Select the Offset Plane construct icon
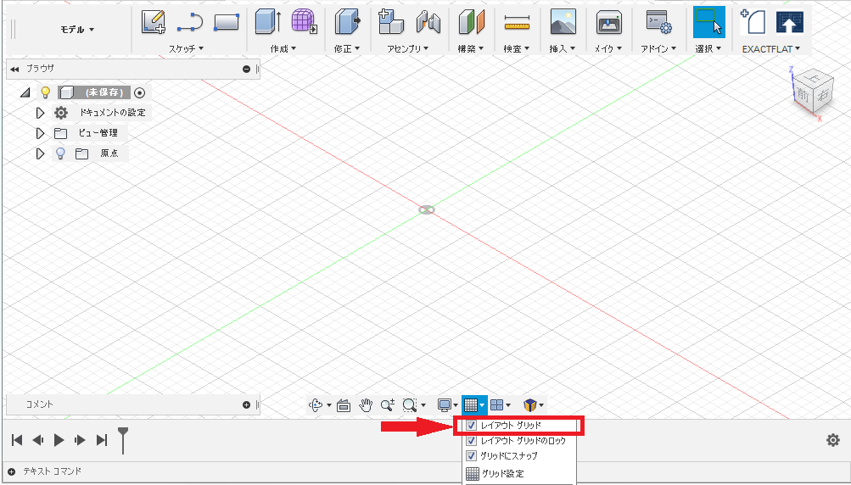 pyautogui.click(x=471, y=22)
